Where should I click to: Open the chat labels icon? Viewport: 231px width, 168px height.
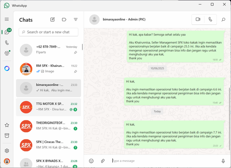(64, 19)
